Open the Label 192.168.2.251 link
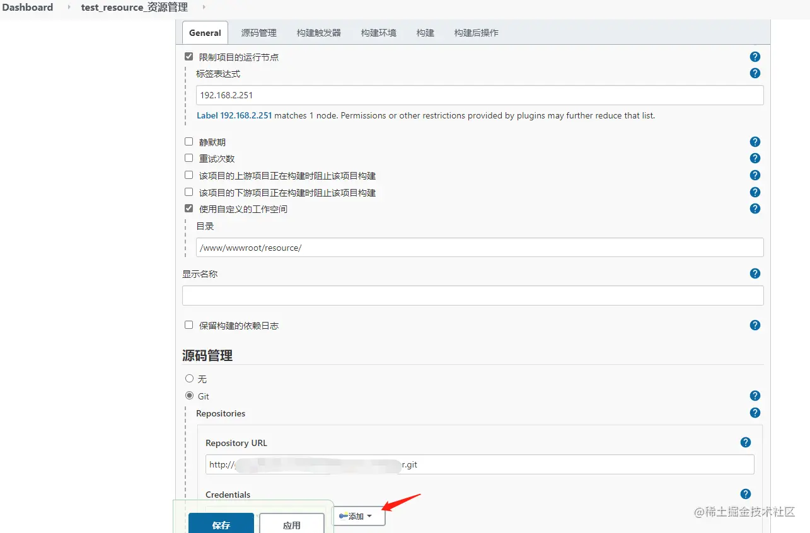 pyautogui.click(x=234, y=115)
